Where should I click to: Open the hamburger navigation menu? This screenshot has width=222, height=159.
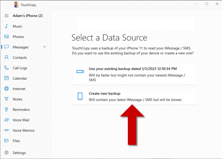tap(7, 16)
